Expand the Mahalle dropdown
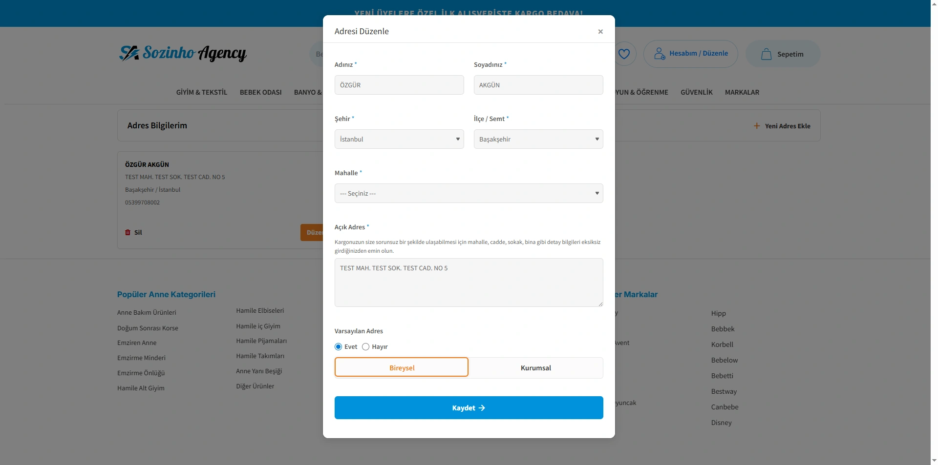938x465 pixels. [x=469, y=193]
